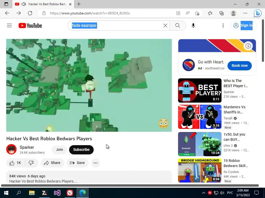This screenshot has height=198, width=265.
Task: Open Visual Studio from taskbar
Action: pos(57,193)
